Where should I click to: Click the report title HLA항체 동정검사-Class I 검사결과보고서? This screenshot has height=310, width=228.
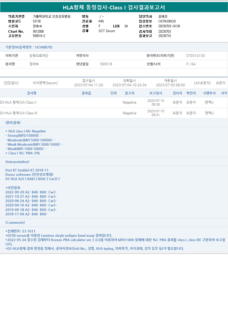114,7
